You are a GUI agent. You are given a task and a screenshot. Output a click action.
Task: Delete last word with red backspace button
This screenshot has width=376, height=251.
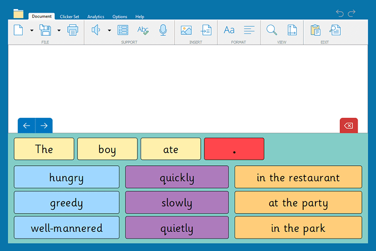pos(349,125)
